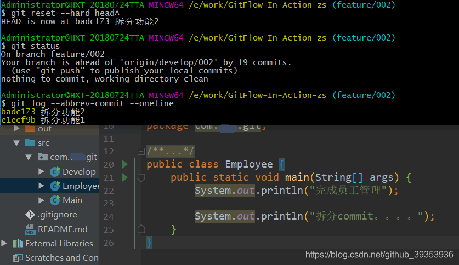Click the String[] args parameter
This screenshot has width=459, height=265.
(x=354, y=177)
